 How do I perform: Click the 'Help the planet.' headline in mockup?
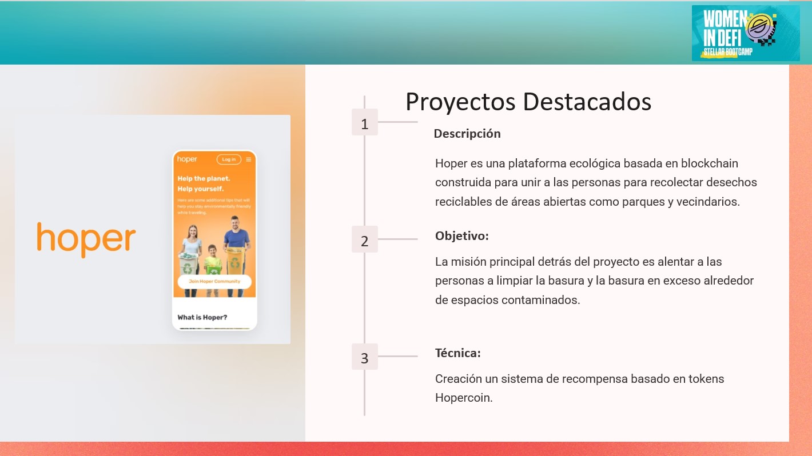pos(204,179)
